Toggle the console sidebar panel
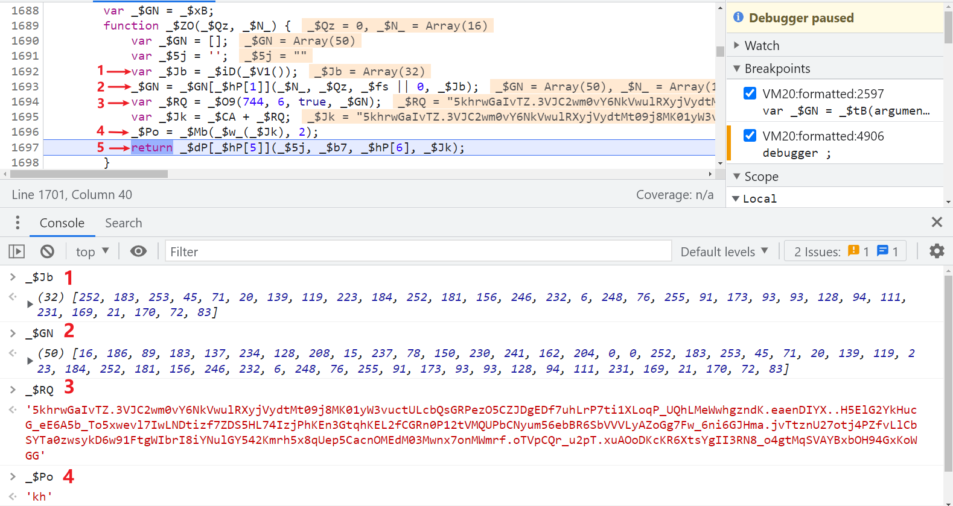The image size is (953, 506). click(16, 251)
